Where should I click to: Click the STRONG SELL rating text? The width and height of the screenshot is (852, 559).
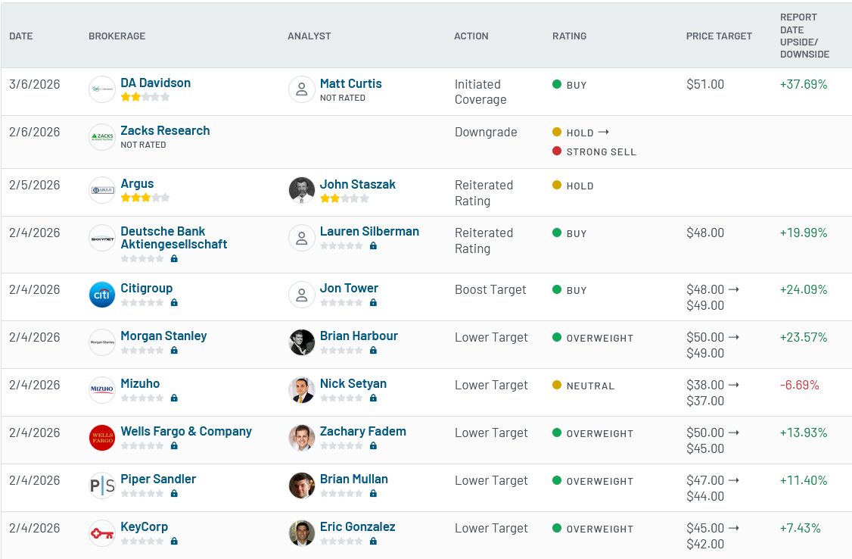point(601,152)
